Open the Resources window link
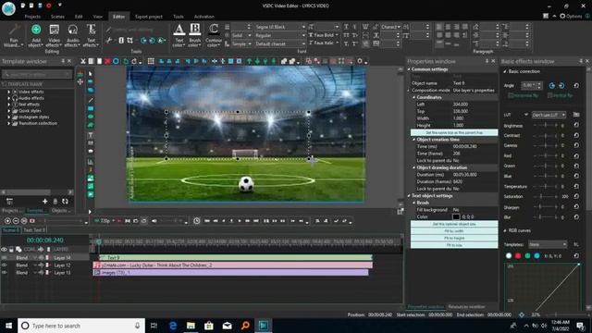This screenshot has width=592, height=333. click(x=466, y=307)
